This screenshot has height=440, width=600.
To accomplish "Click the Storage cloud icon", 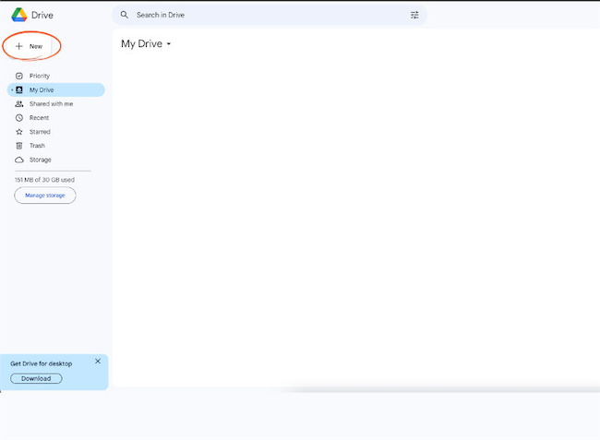I will [19, 160].
